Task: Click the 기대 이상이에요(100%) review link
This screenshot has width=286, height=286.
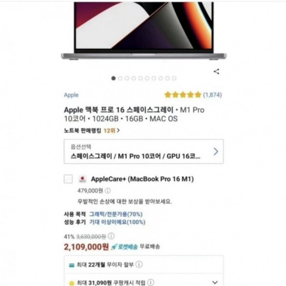Action: 117,222
